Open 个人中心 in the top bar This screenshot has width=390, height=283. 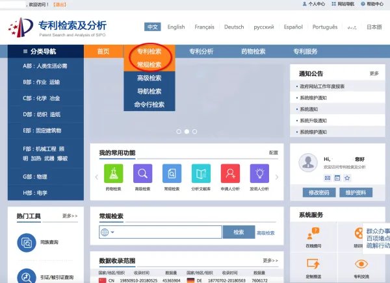tap(314, 4)
